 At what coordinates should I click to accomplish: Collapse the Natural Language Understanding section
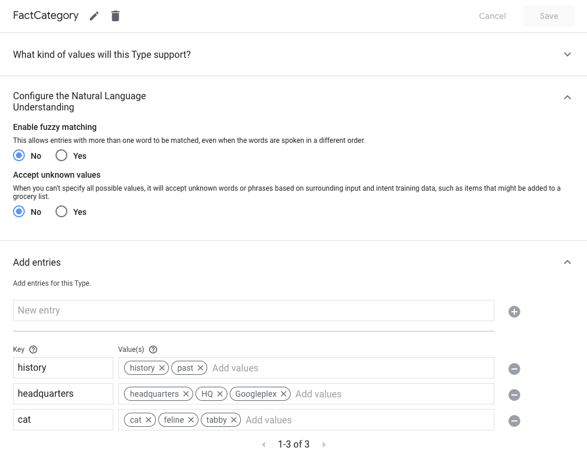(568, 97)
